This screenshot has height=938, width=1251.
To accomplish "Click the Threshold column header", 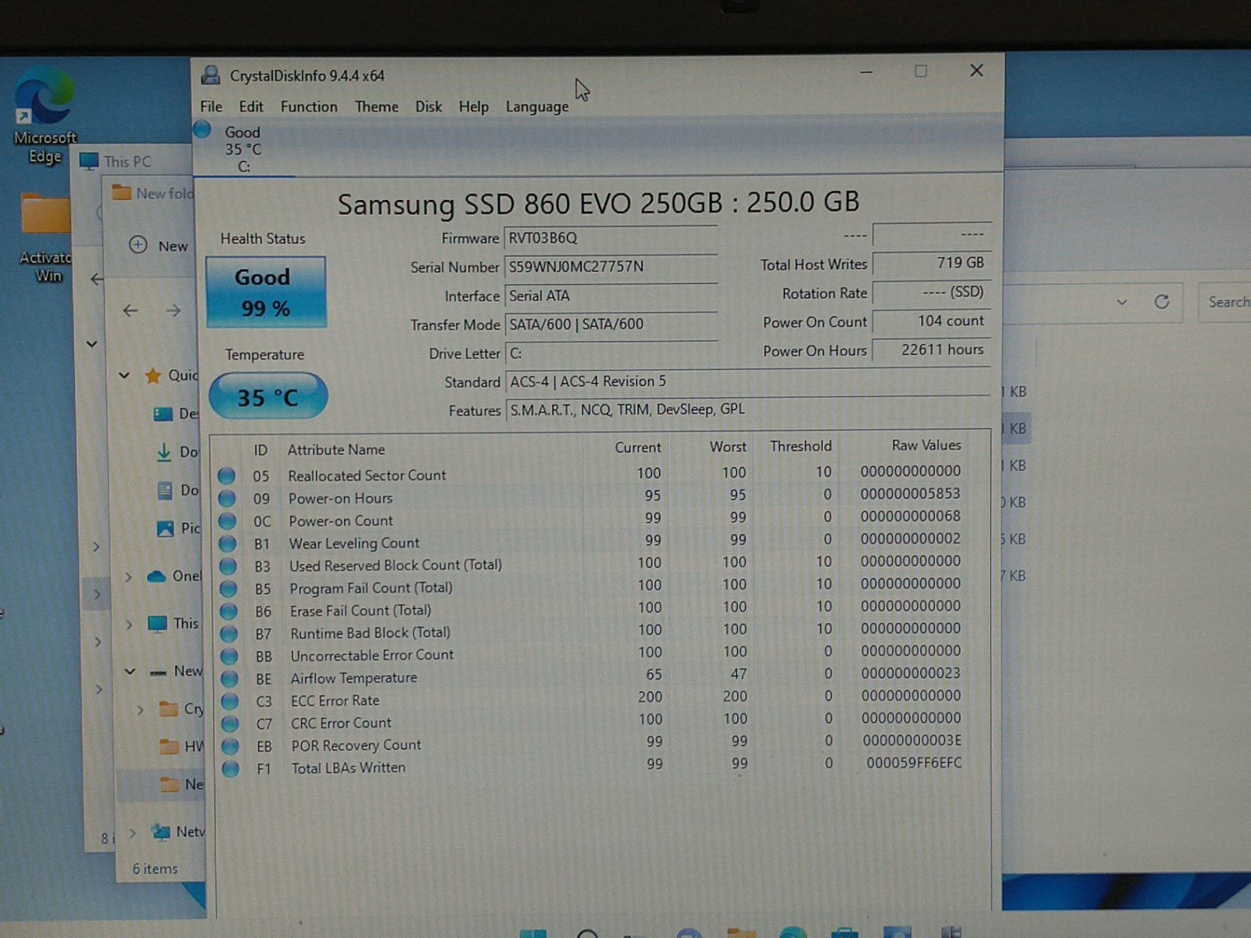I will point(801,446).
